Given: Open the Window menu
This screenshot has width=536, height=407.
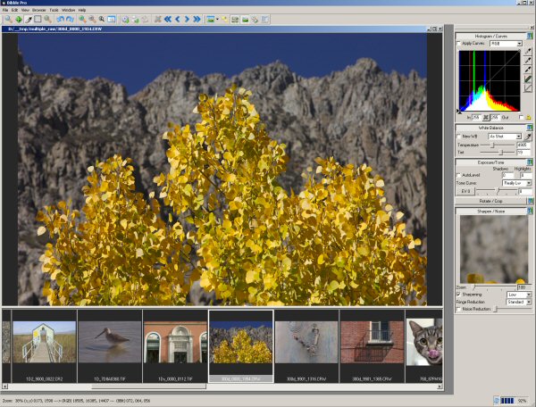Looking at the screenshot, I should coord(68,10).
